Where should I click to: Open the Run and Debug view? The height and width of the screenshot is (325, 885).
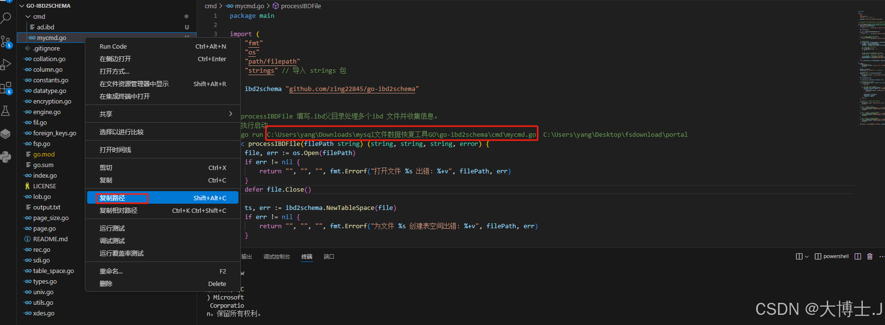pyautogui.click(x=6, y=65)
